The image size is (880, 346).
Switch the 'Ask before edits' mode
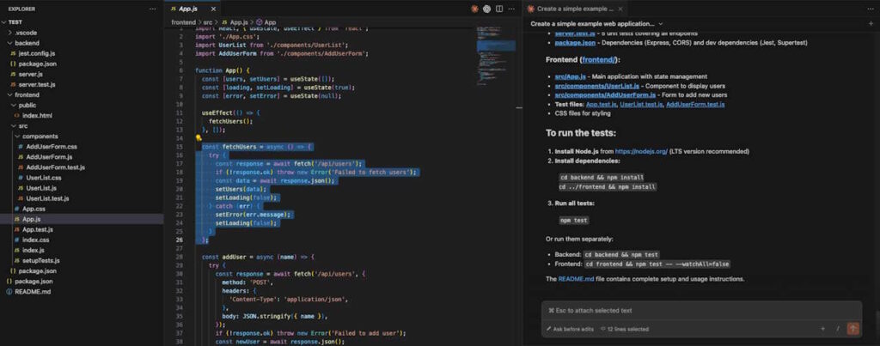(570, 329)
